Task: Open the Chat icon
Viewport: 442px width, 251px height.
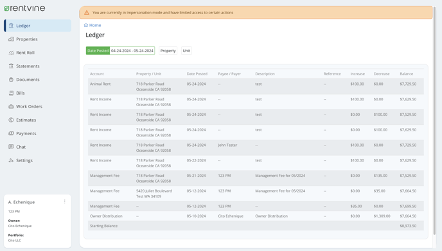Action: [11, 147]
